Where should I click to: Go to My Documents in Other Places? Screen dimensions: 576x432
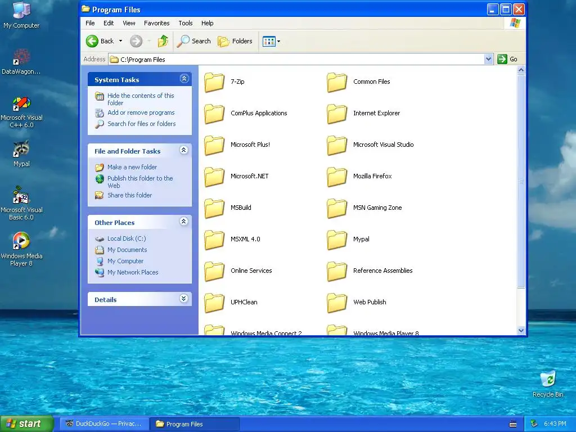point(127,250)
